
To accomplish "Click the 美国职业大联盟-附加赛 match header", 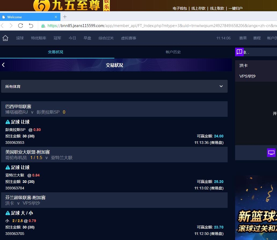I will point(114,155).
